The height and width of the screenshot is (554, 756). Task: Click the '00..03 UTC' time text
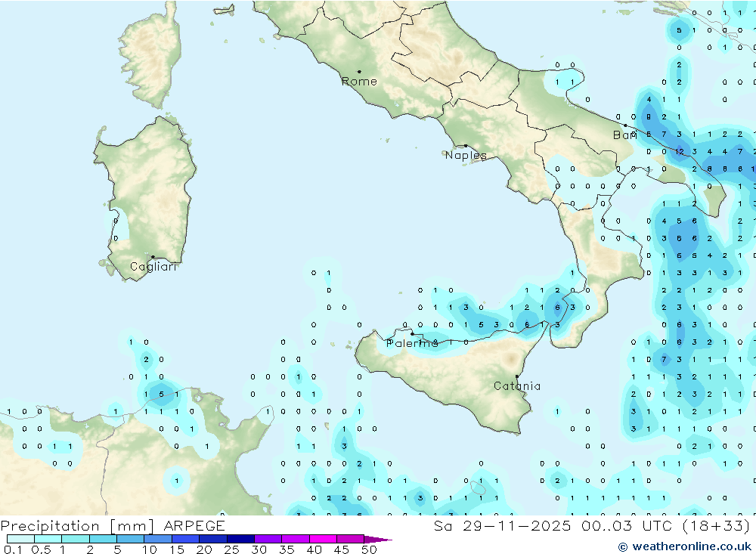(626, 525)
